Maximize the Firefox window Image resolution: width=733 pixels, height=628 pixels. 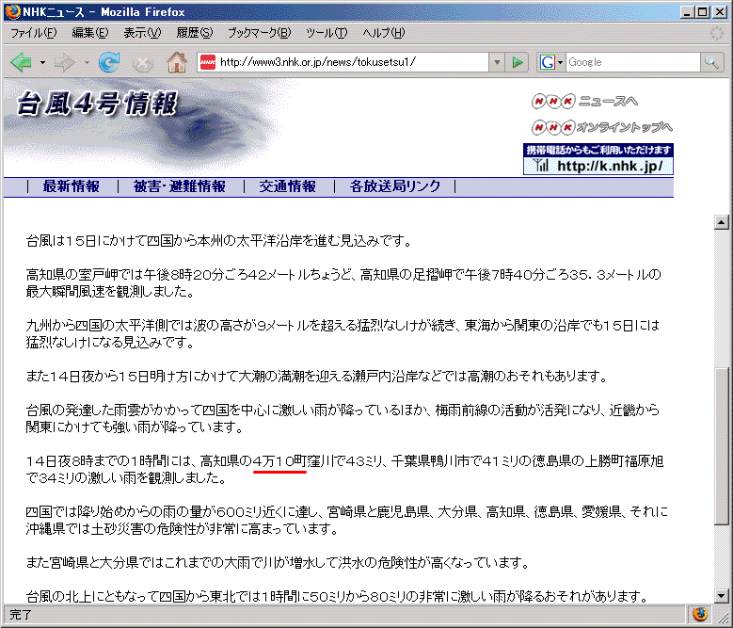pyautogui.click(x=702, y=11)
